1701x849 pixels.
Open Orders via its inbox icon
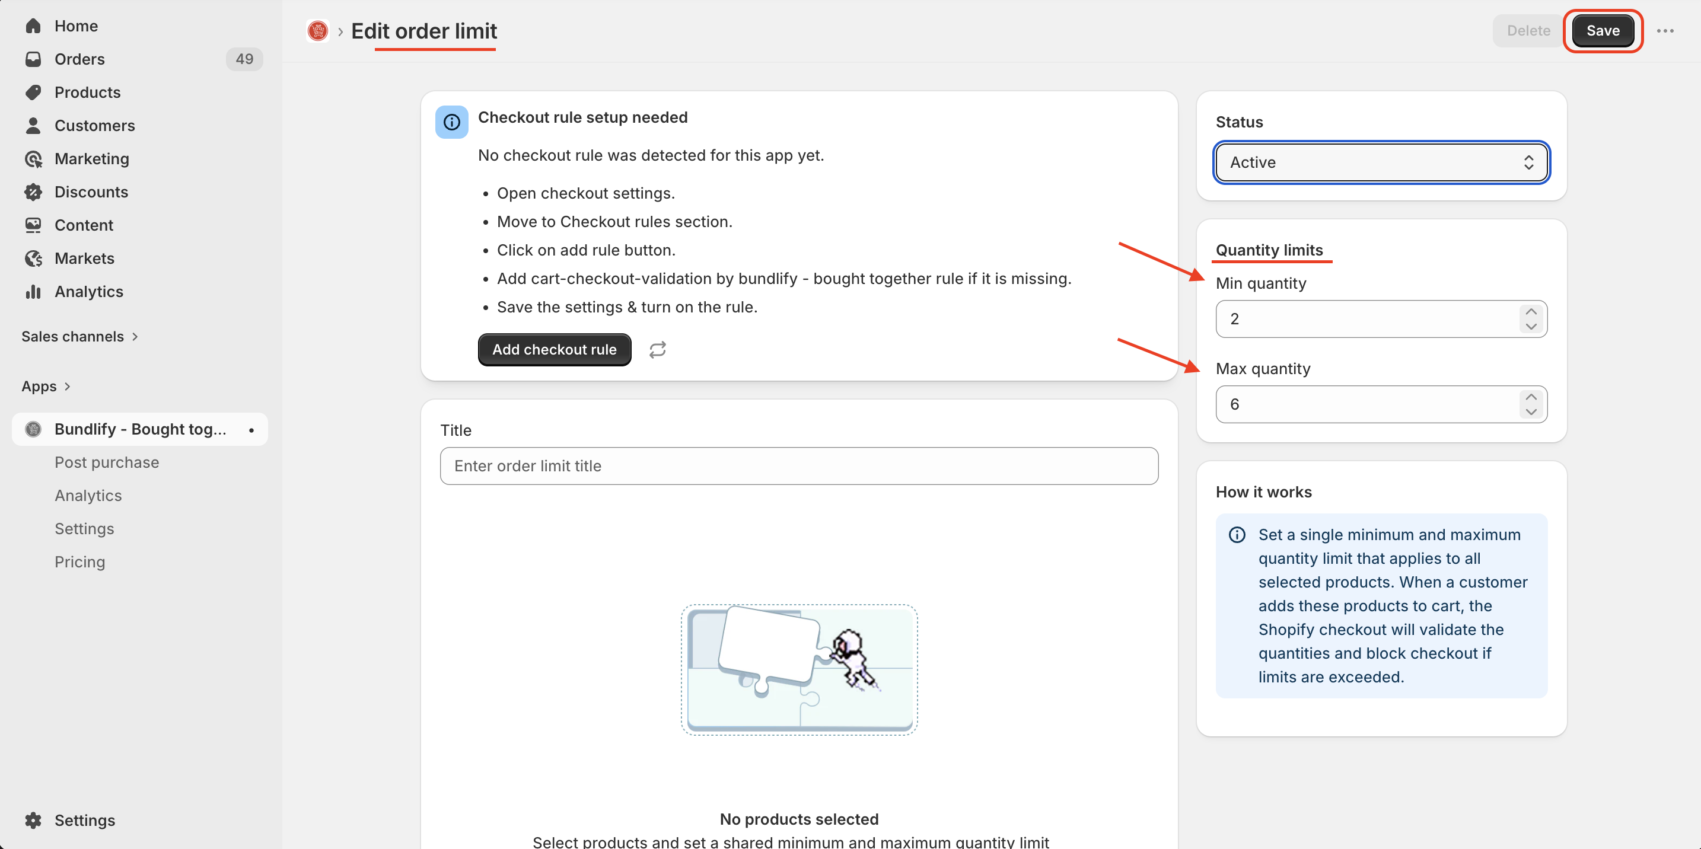pos(33,59)
